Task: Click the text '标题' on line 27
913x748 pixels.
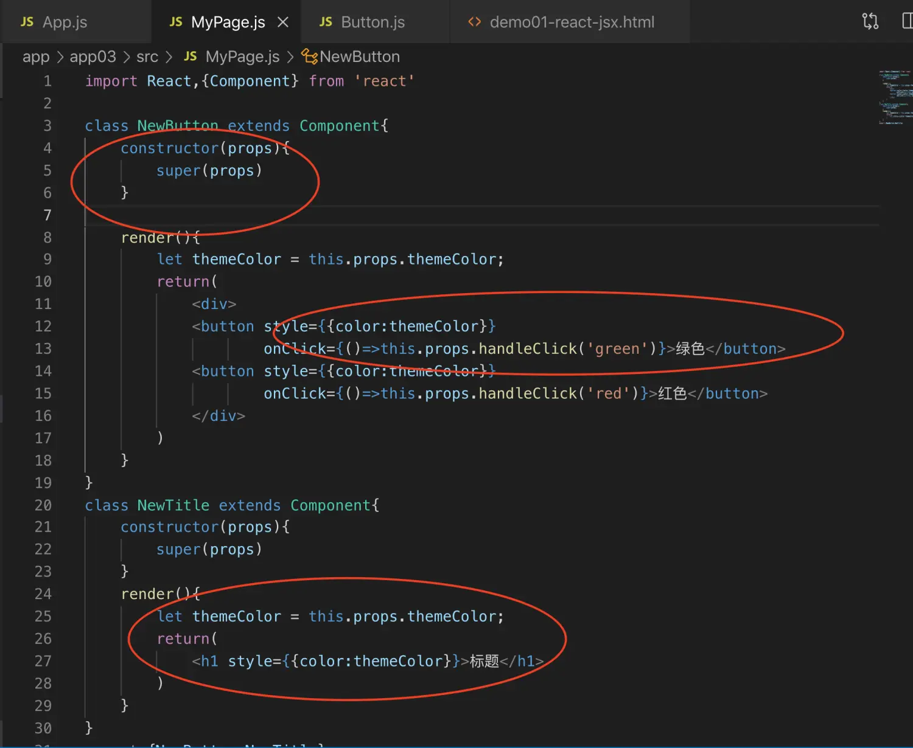Action: [x=484, y=662]
